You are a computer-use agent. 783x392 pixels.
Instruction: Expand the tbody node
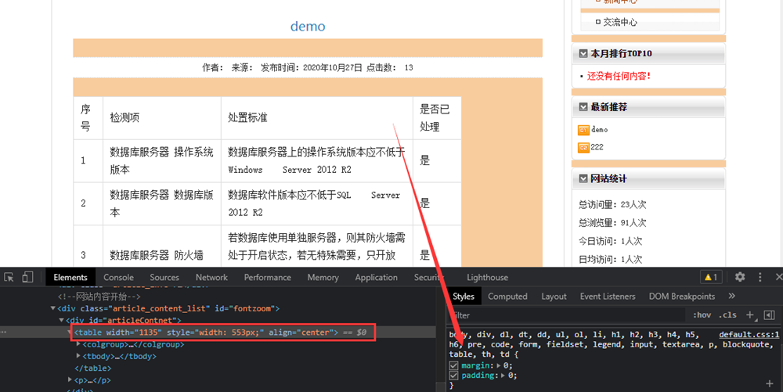(78, 356)
